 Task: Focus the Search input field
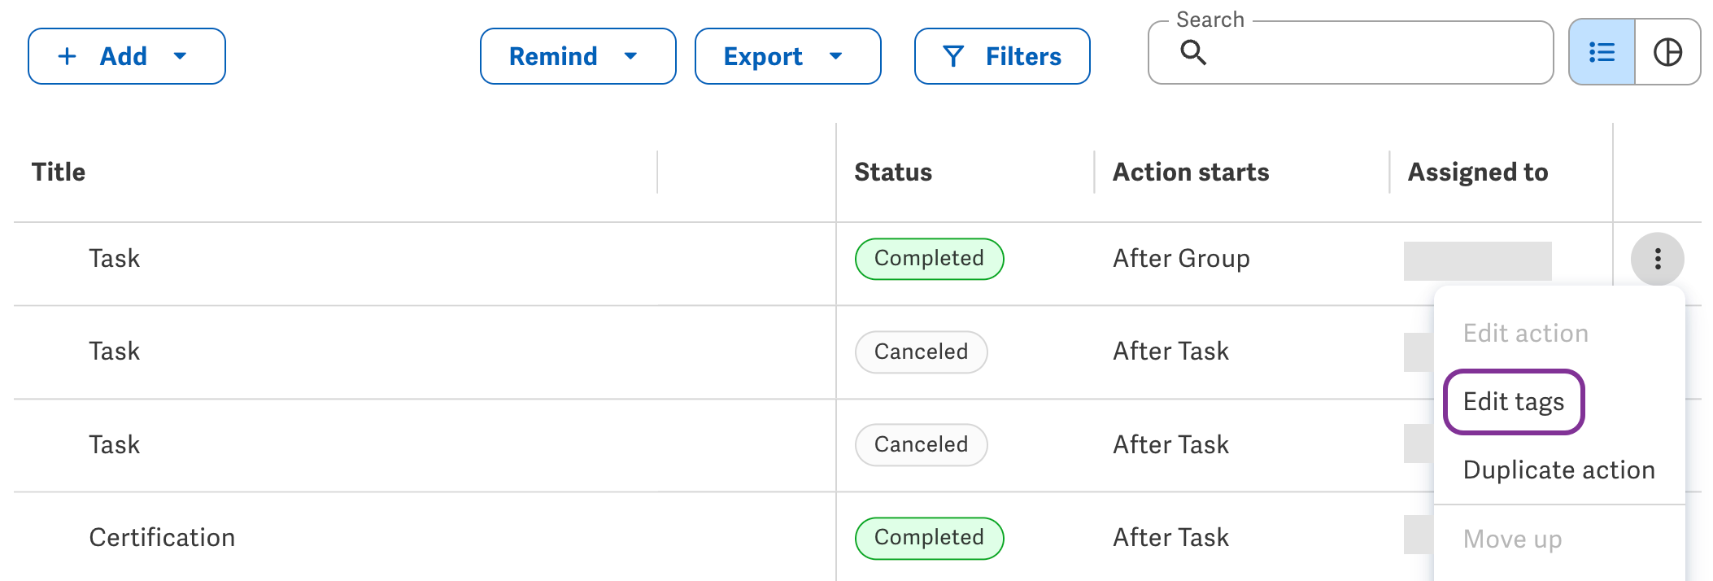tap(1350, 53)
